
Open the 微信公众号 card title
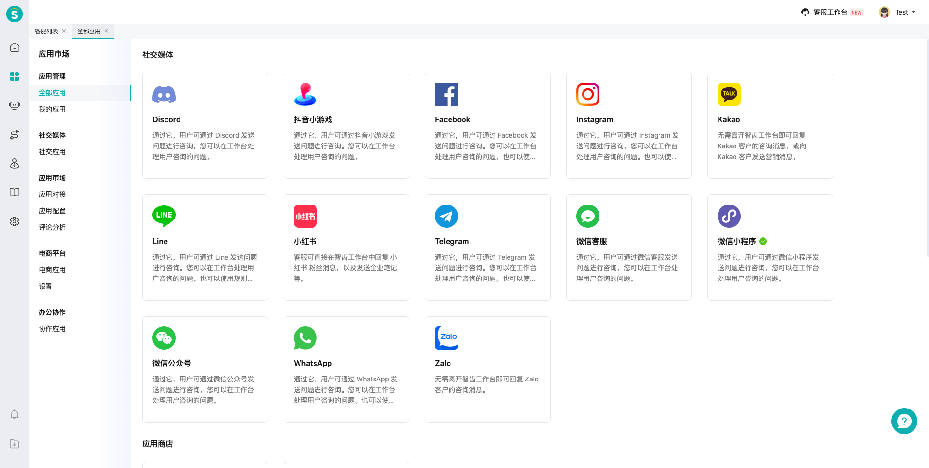tap(172, 363)
